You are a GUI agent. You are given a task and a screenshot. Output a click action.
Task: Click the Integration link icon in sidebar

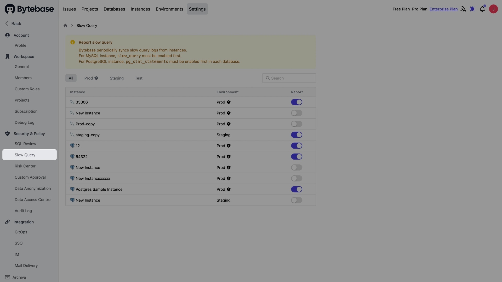pyautogui.click(x=7, y=222)
